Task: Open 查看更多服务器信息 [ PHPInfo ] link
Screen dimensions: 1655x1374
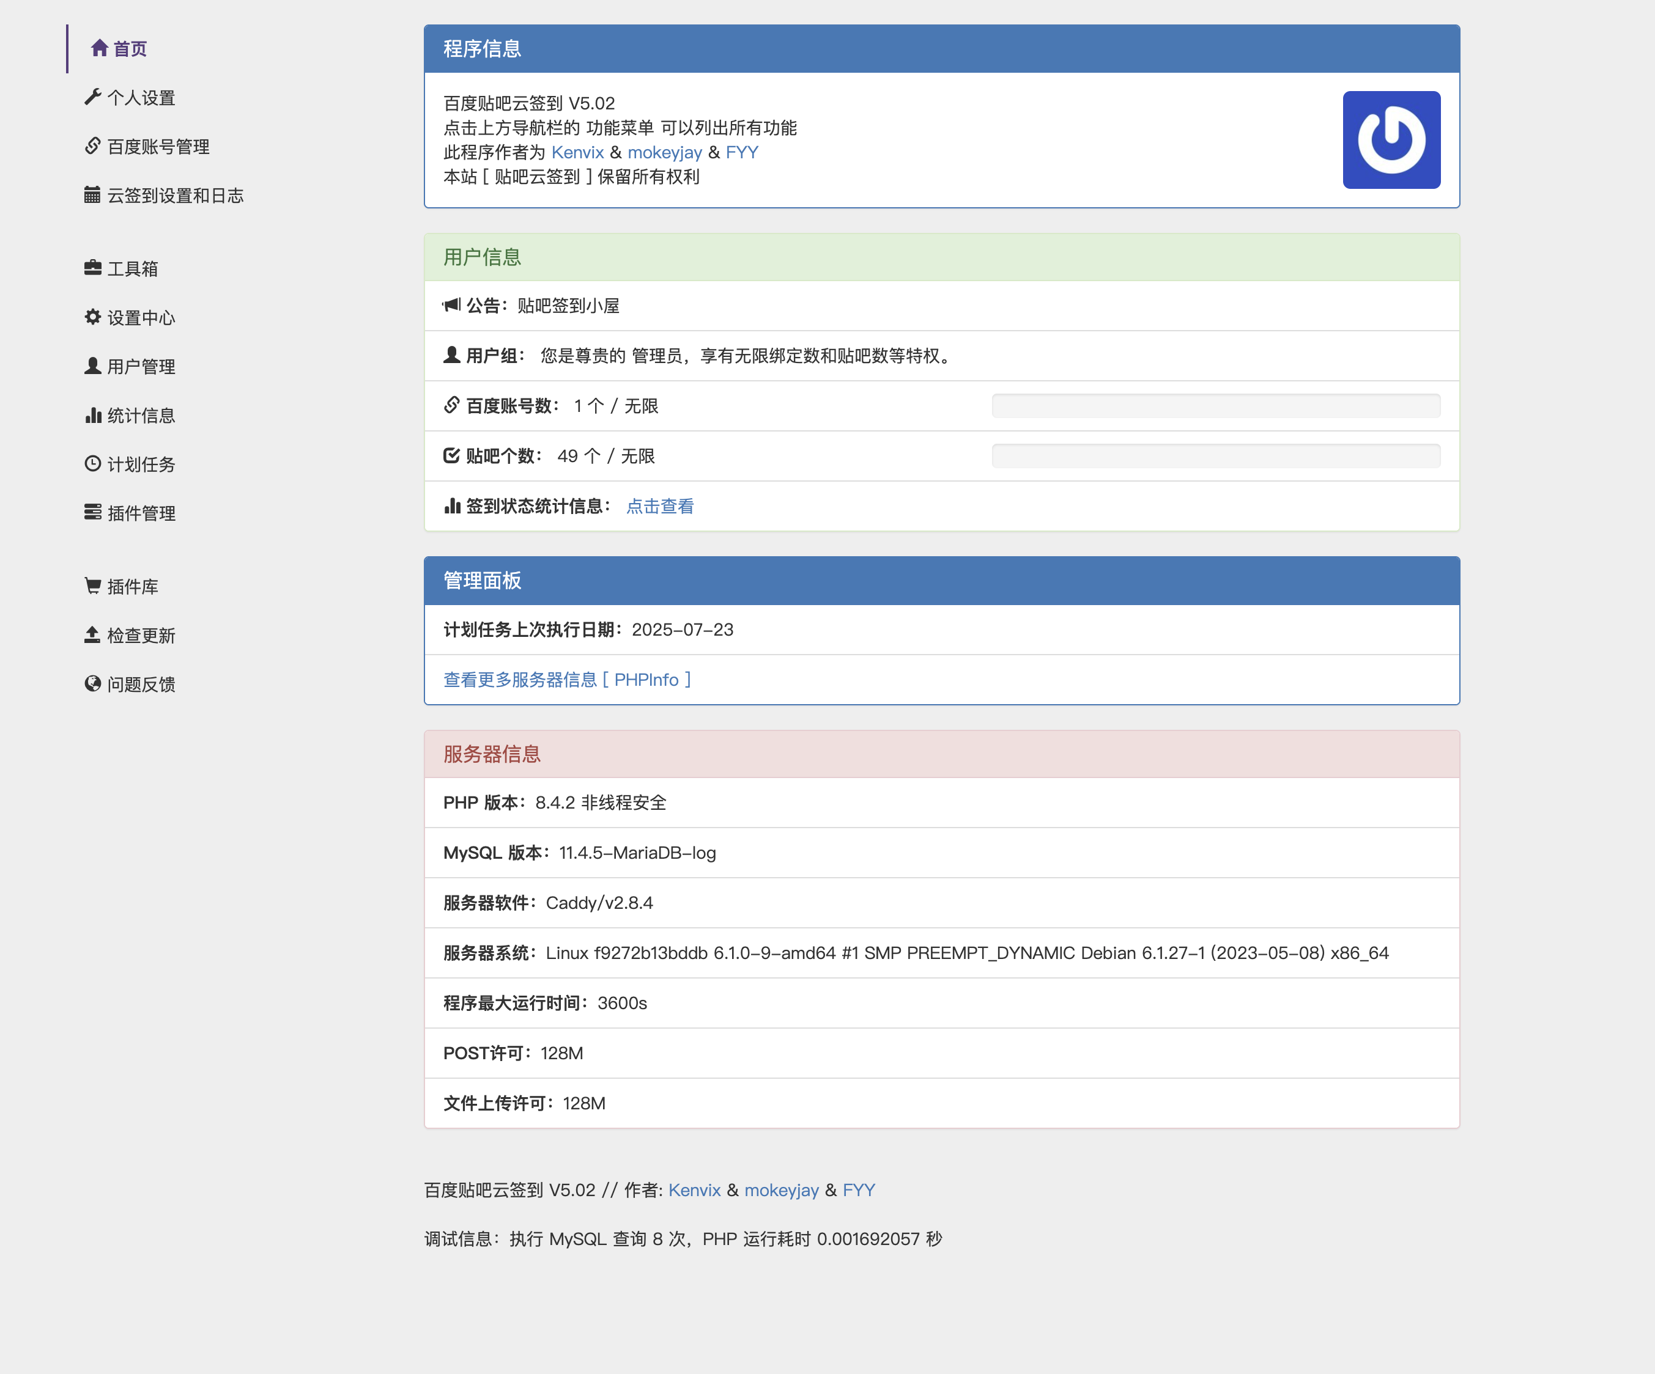Action: coord(566,680)
